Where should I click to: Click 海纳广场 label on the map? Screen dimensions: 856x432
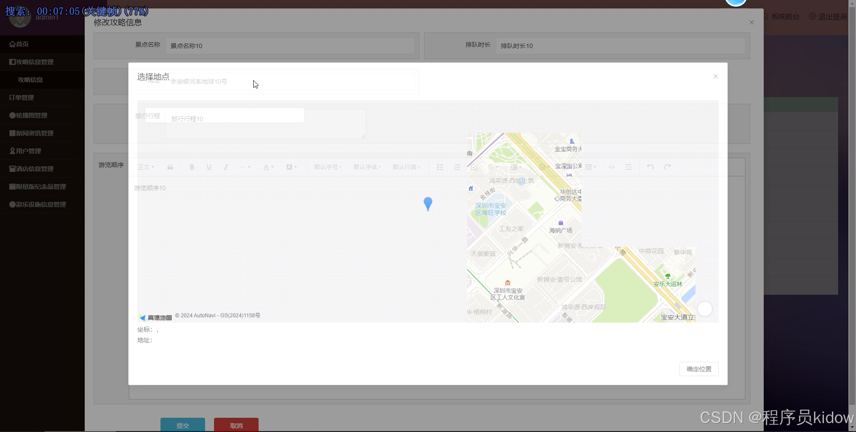[x=561, y=230]
